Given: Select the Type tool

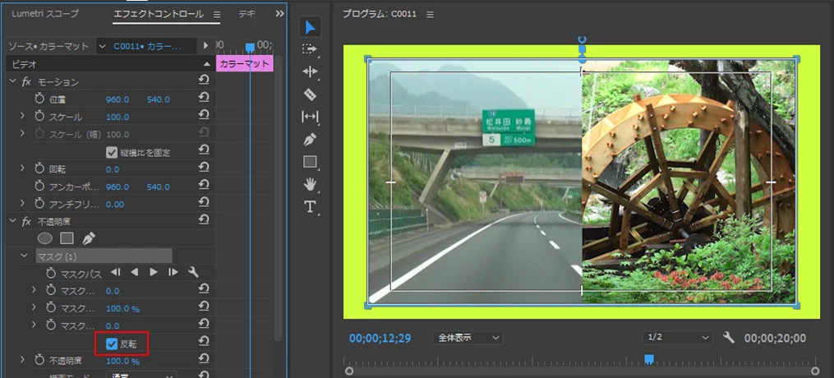Looking at the screenshot, I should pyautogui.click(x=310, y=207).
